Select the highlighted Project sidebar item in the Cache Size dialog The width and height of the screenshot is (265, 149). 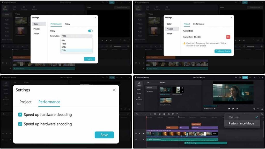click(x=172, y=29)
